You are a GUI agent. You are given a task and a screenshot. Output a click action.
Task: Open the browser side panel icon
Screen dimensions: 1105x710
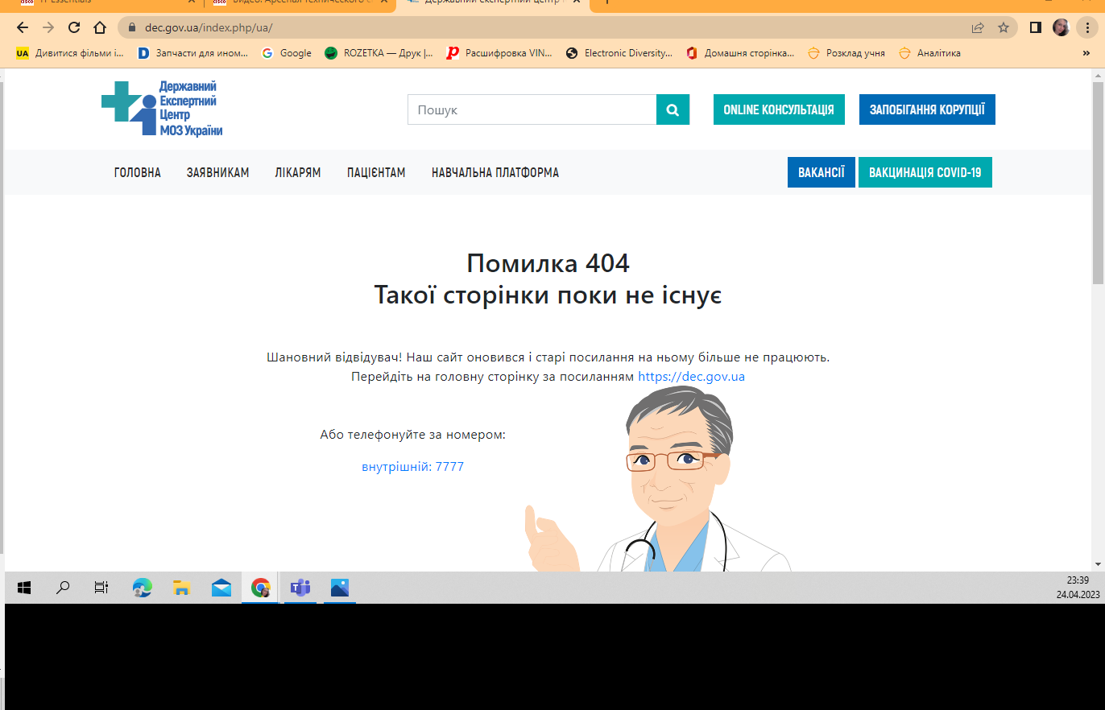click(x=1036, y=27)
